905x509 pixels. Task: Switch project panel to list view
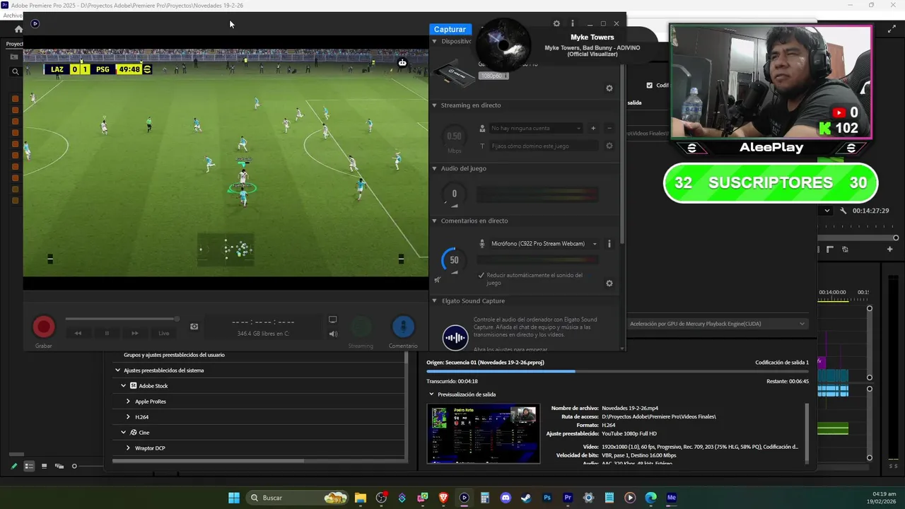click(x=29, y=466)
